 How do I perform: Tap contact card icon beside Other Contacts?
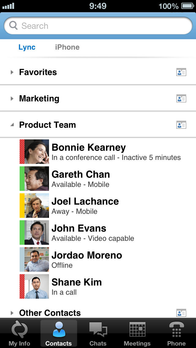click(x=181, y=313)
